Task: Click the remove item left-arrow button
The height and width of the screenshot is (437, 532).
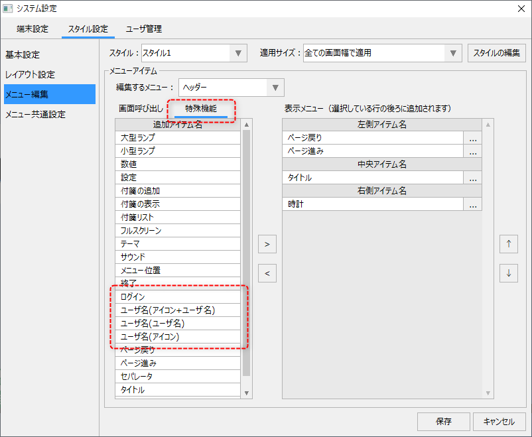Action: pyautogui.click(x=267, y=273)
